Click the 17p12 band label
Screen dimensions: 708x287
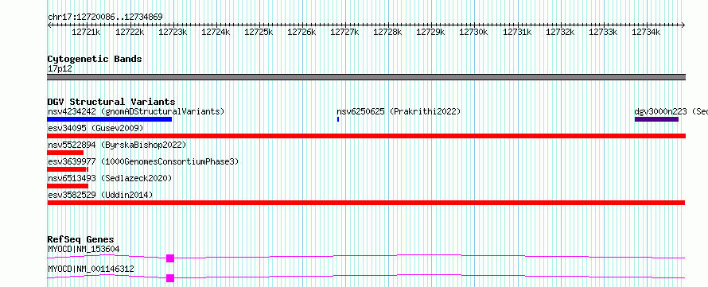point(60,68)
